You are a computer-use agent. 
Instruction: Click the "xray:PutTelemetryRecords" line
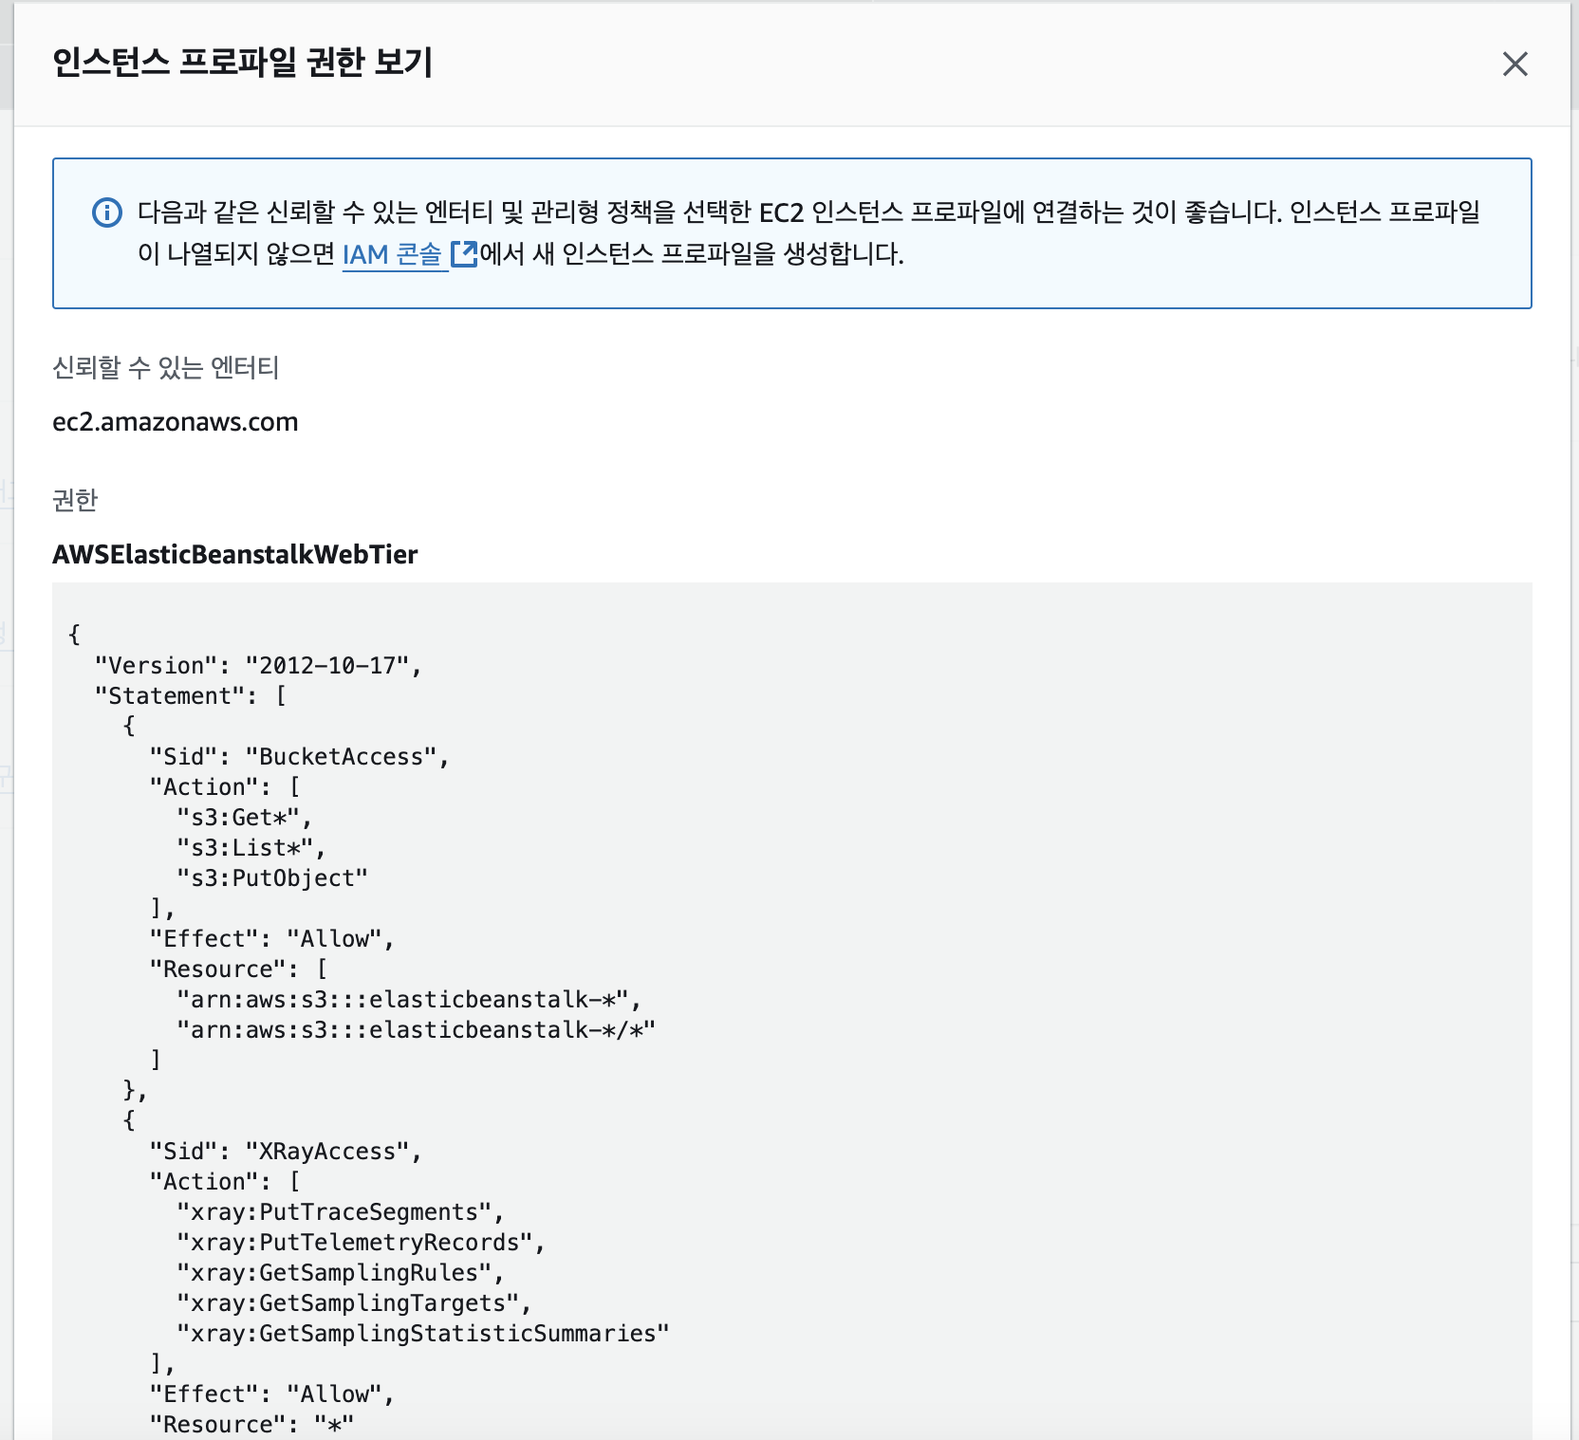[361, 1242]
